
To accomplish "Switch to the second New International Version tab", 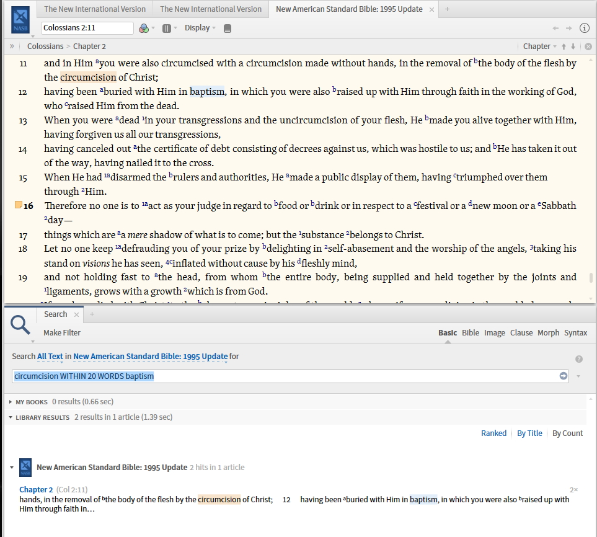I will tap(211, 9).
